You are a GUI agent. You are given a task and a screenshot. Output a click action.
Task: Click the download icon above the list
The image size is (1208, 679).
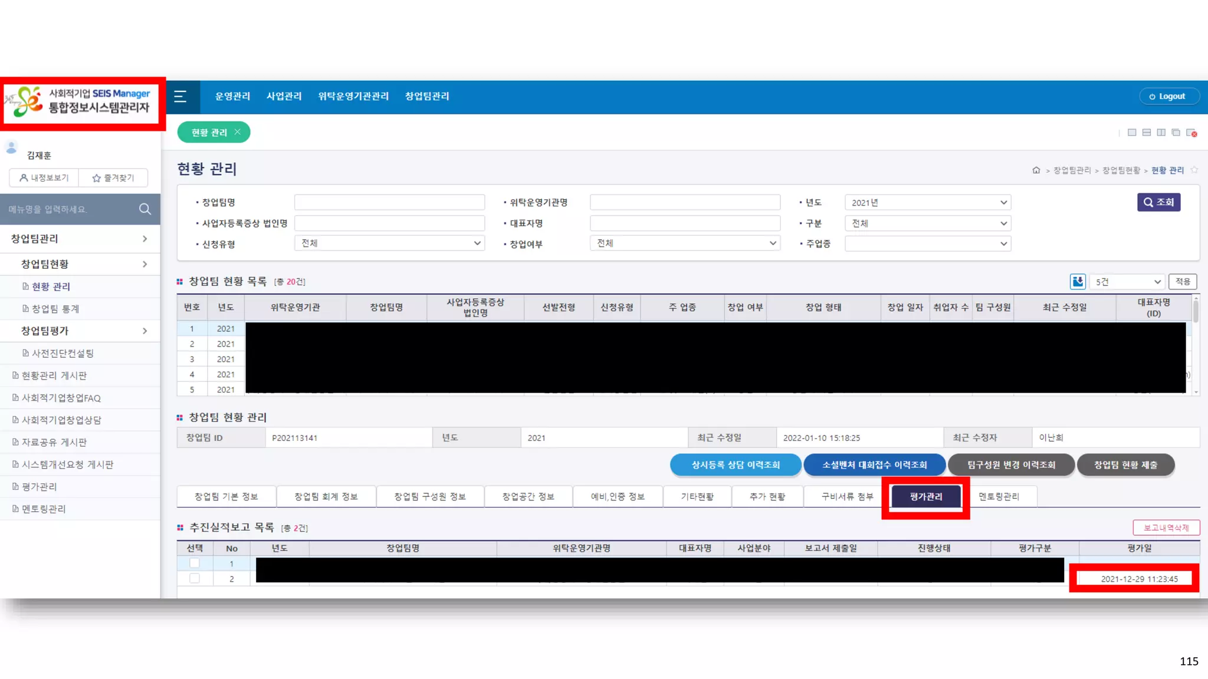1077,282
